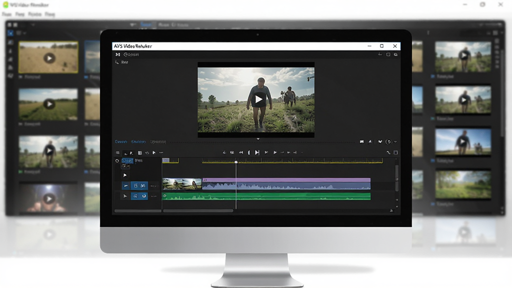Toggle the lock icon on the video track
This screenshot has width=512, height=288.
(x=136, y=186)
